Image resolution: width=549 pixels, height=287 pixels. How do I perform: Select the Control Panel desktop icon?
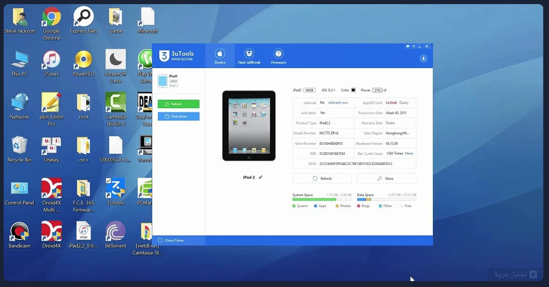tap(19, 192)
